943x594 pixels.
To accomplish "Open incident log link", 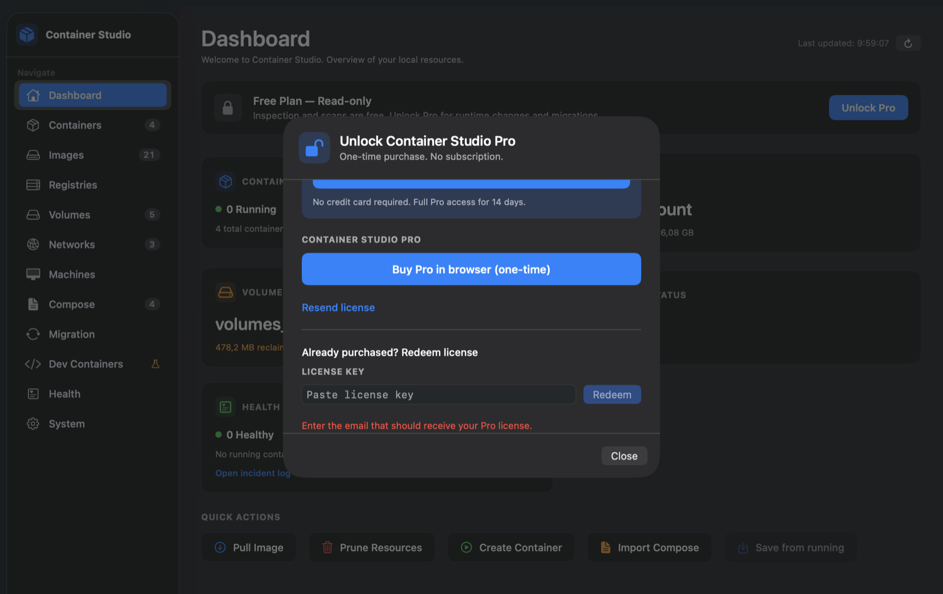I will click(x=253, y=473).
